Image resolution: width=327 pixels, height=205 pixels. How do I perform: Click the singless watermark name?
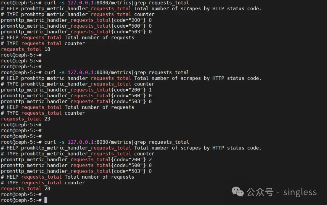coord(300,192)
